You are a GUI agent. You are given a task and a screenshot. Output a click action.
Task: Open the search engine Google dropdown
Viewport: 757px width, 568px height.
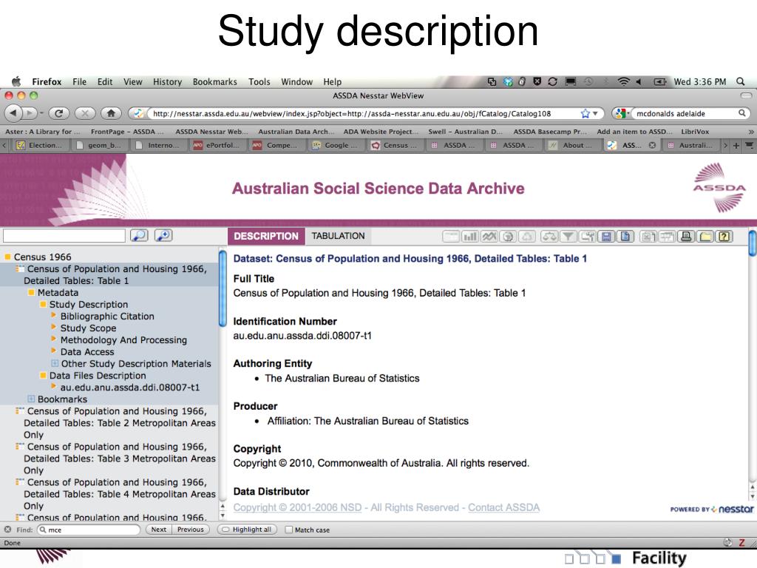click(622, 113)
